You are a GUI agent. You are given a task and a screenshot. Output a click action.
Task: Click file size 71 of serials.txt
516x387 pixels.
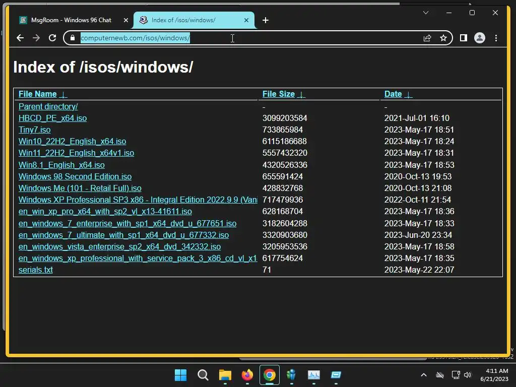pyautogui.click(x=267, y=270)
